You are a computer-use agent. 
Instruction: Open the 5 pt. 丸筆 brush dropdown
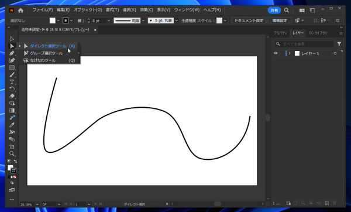pyautogui.click(x=177, y=20)
